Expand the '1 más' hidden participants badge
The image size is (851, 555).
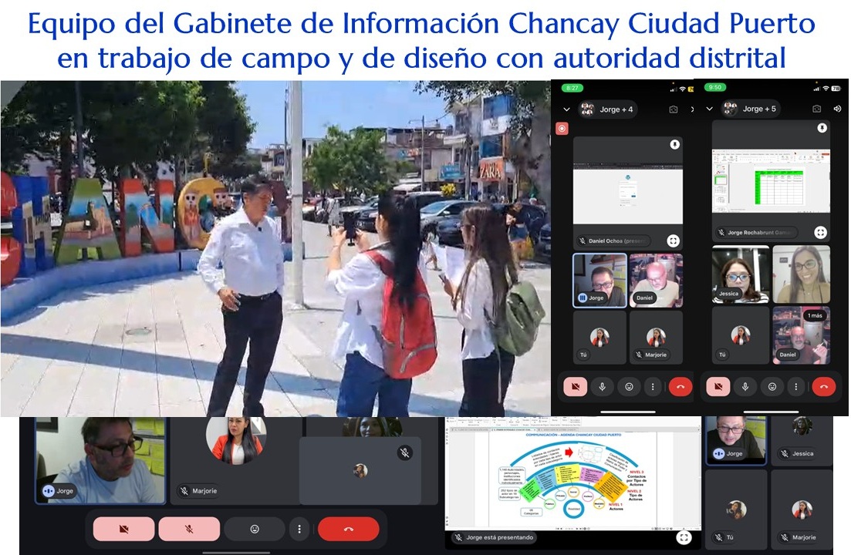click(814, 316)
